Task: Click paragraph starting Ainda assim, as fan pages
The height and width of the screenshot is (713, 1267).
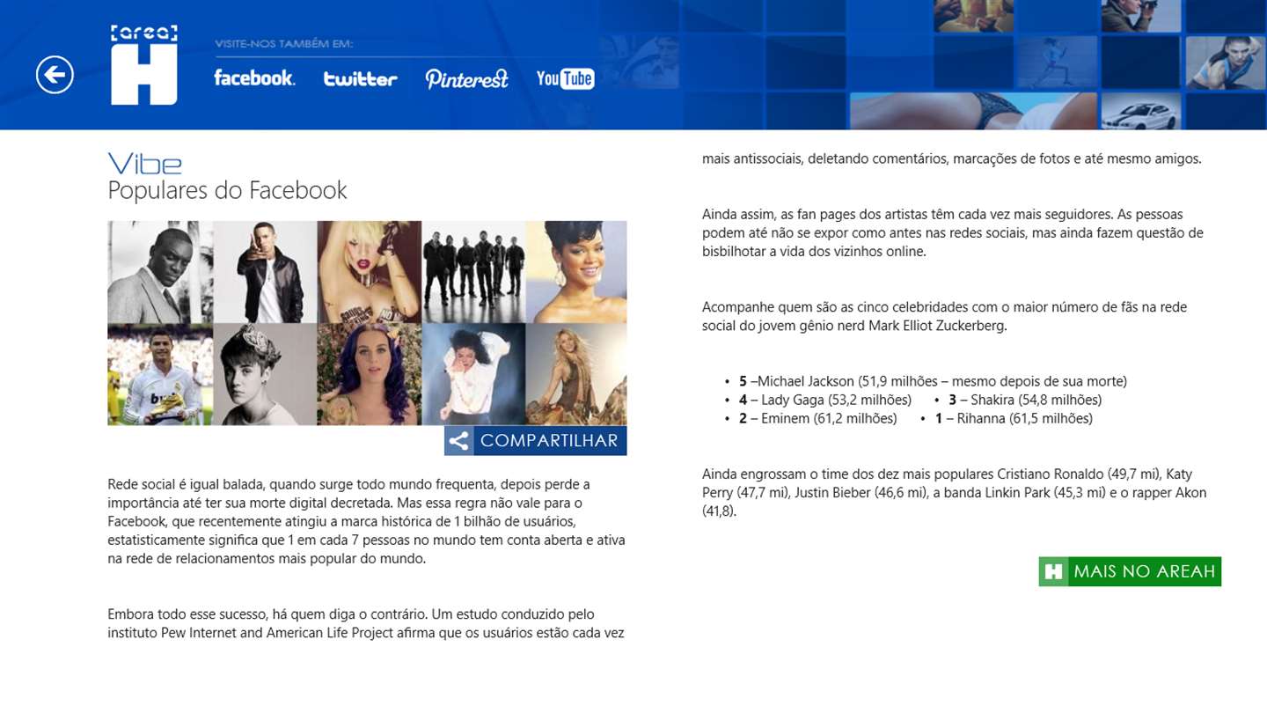Action: click(x=953, y=232)
